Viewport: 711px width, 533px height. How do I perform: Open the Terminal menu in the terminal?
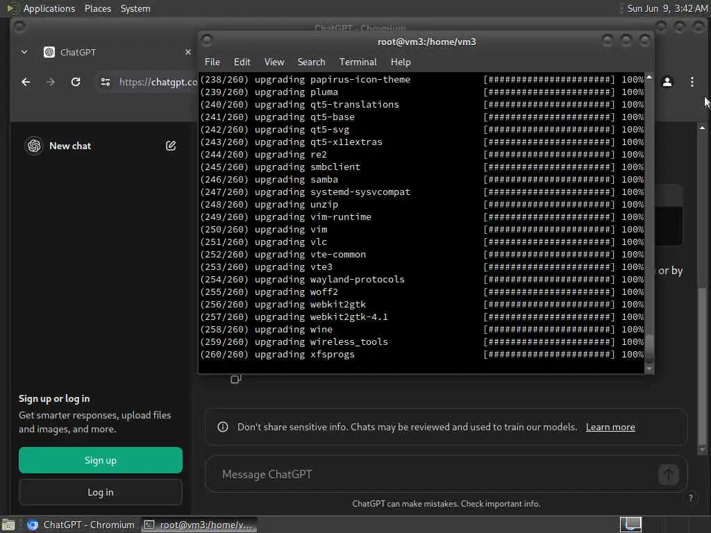click(x=358, y=62)
